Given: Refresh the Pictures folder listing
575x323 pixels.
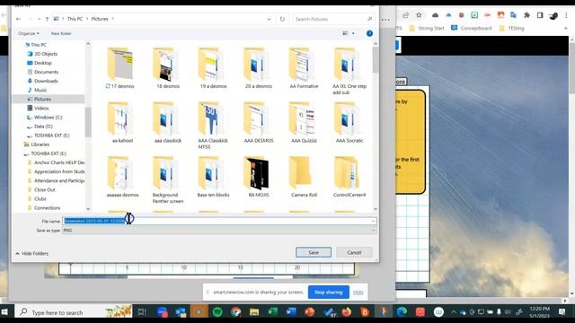Looking at the screenshot, I should point(282,19).
